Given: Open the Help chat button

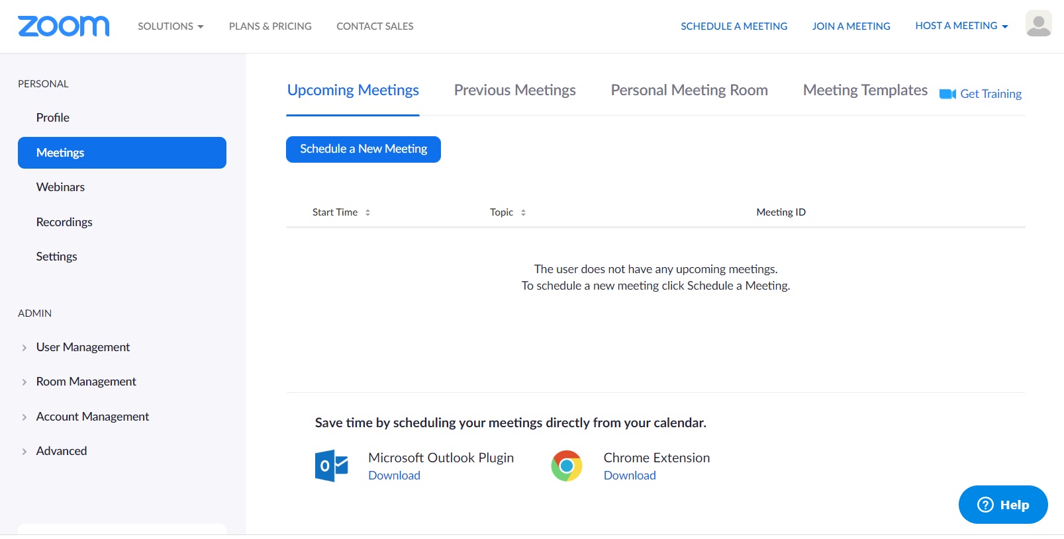Looking at the screenshot, I should (x=1003, y=505).
